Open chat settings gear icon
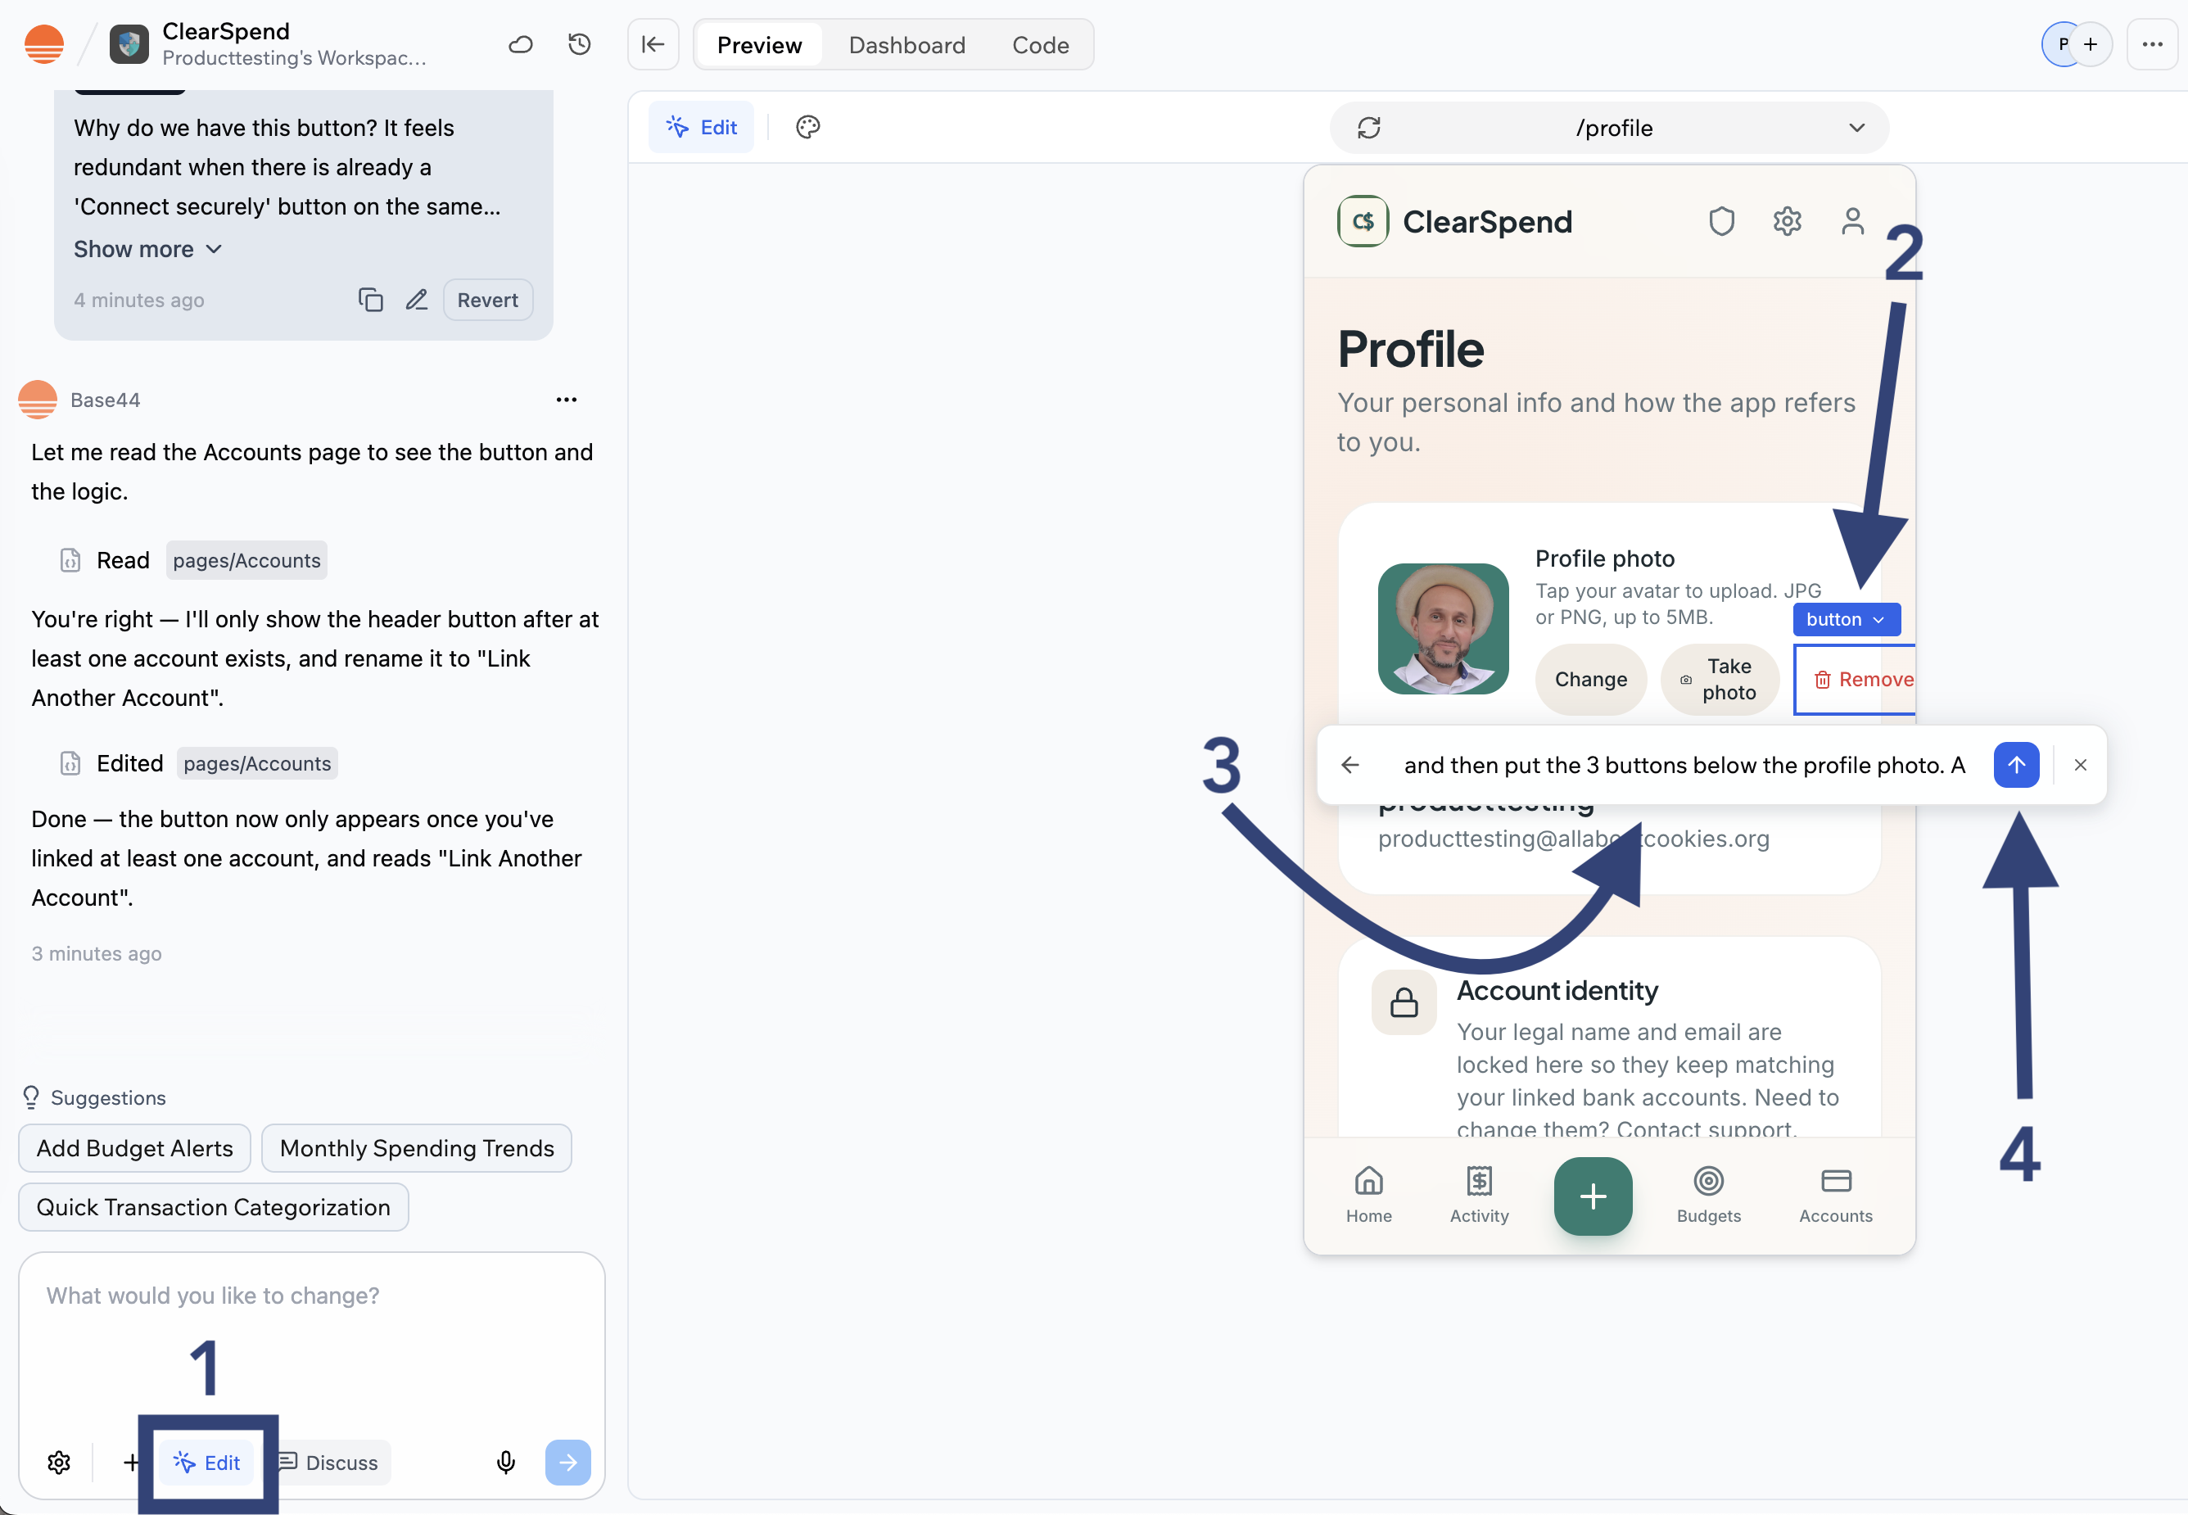The image size is (2188, 1515). pyautogui.click(x=59, y=1463)
